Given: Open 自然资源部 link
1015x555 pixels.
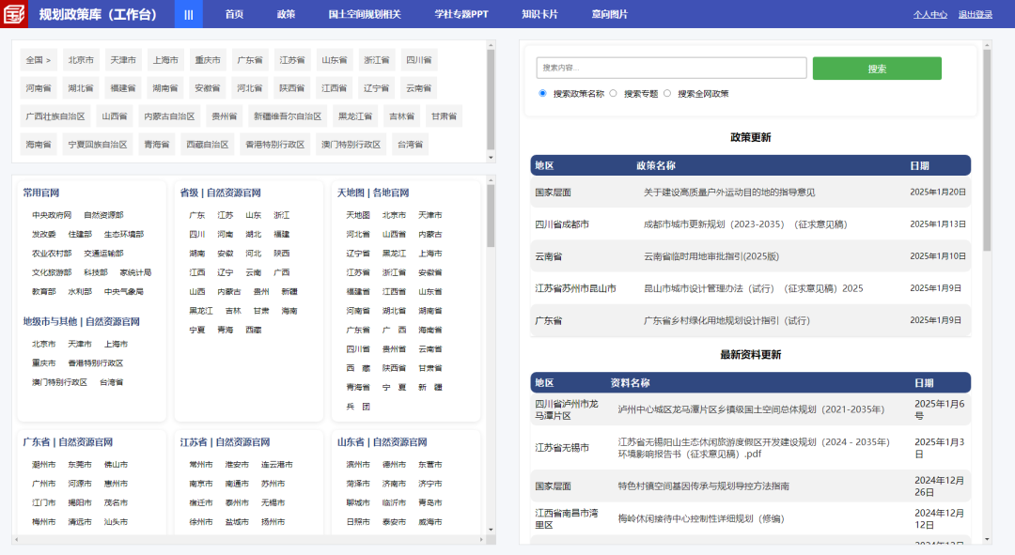Looking at the screenshot, I should click(103, 215).
